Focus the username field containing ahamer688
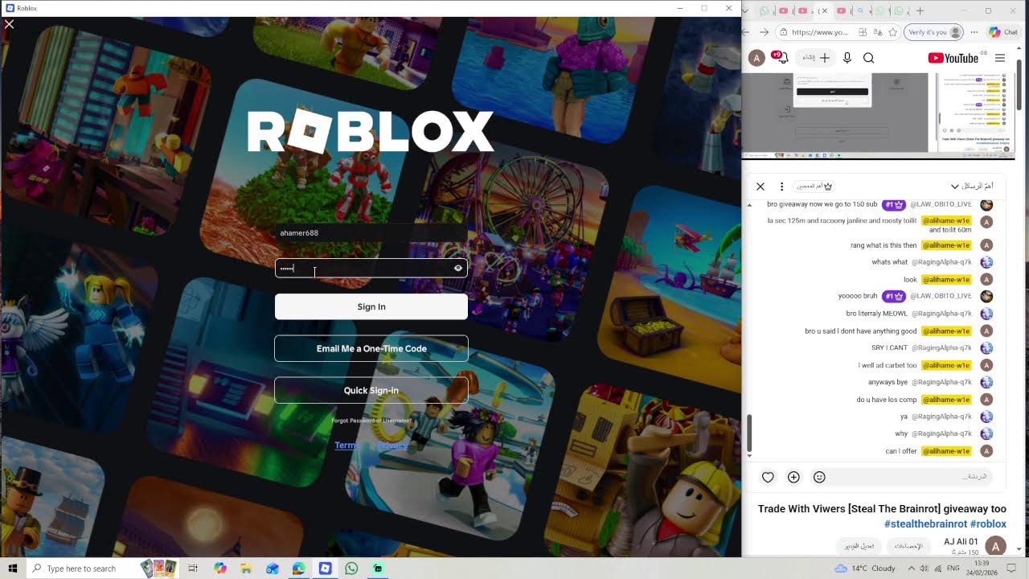 coord(371,233)
